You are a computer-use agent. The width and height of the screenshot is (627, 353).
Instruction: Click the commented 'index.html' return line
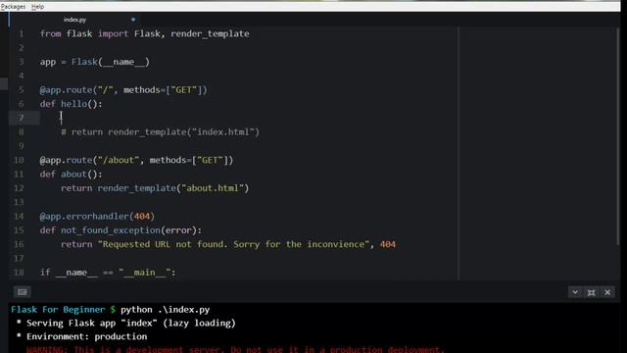[160, 131]
